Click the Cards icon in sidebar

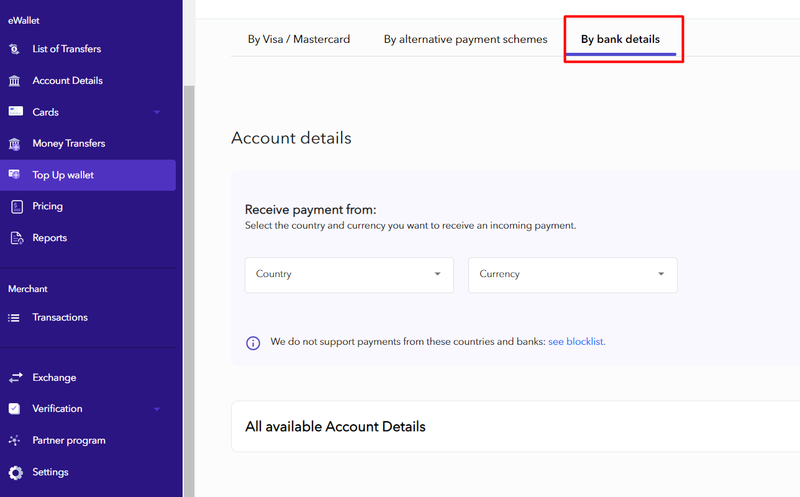(x=16, y=112)
